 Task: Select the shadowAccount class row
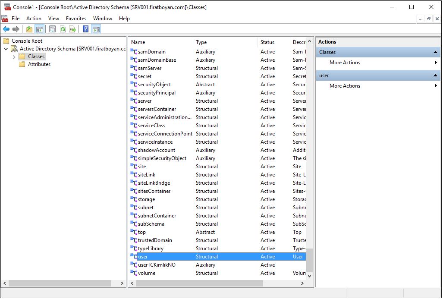coord(218,150)
